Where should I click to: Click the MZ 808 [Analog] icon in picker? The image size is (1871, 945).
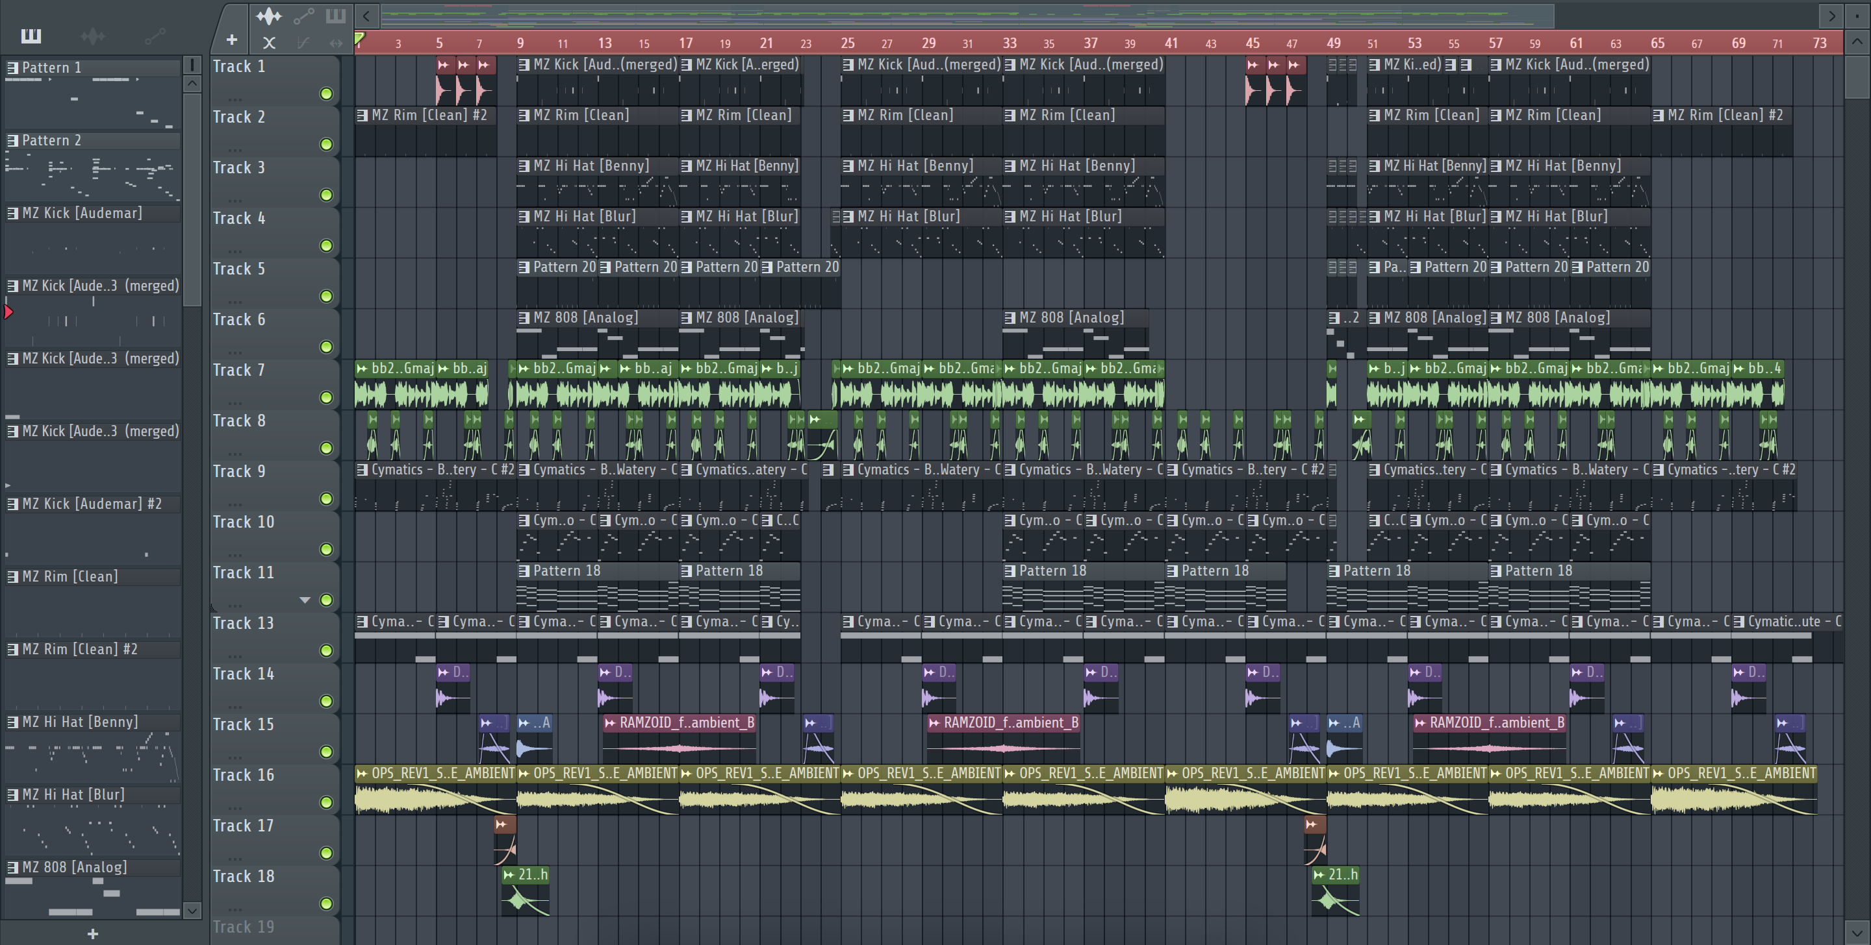[12, 866]
